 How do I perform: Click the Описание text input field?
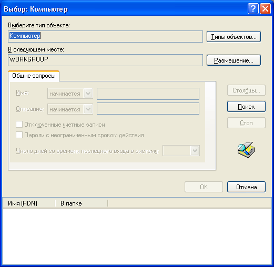point(148,109)
